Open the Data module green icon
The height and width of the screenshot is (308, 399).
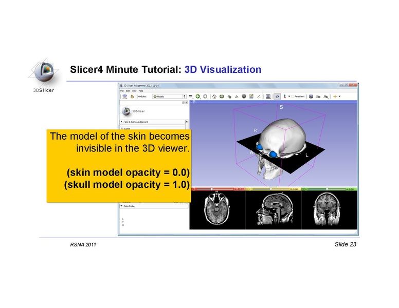tap(222, 97)
